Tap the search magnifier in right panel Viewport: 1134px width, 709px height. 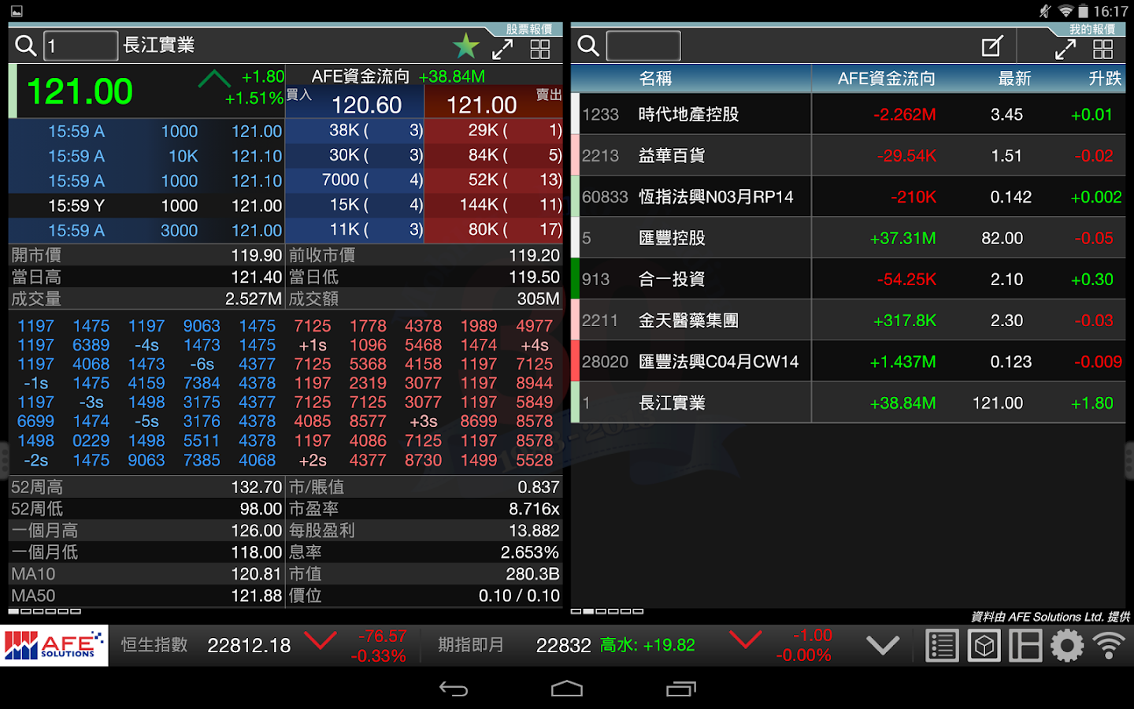tap(587, 45)
